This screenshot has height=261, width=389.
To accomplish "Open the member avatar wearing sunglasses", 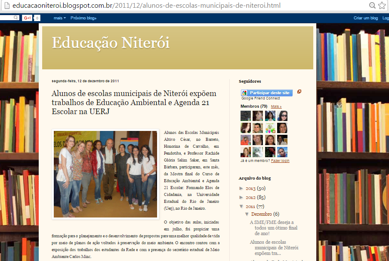I will pos(282,116).
